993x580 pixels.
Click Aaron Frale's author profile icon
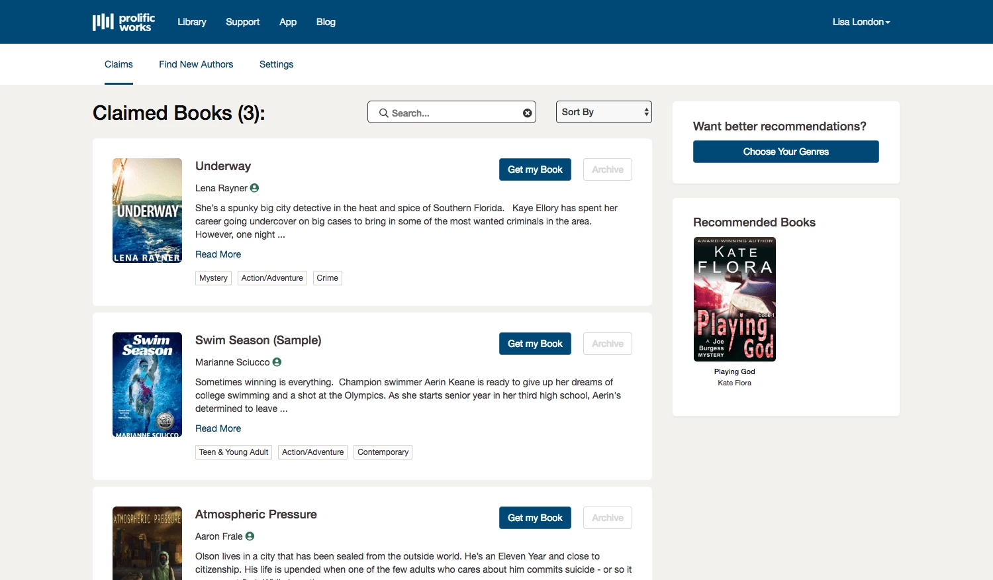point(250,536)
